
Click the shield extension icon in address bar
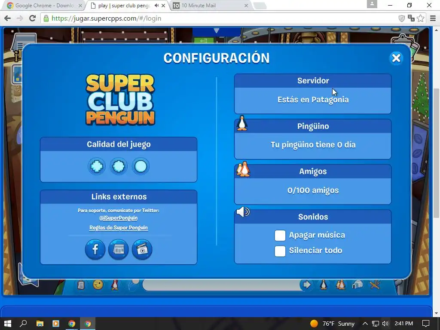tap(402, 18)
